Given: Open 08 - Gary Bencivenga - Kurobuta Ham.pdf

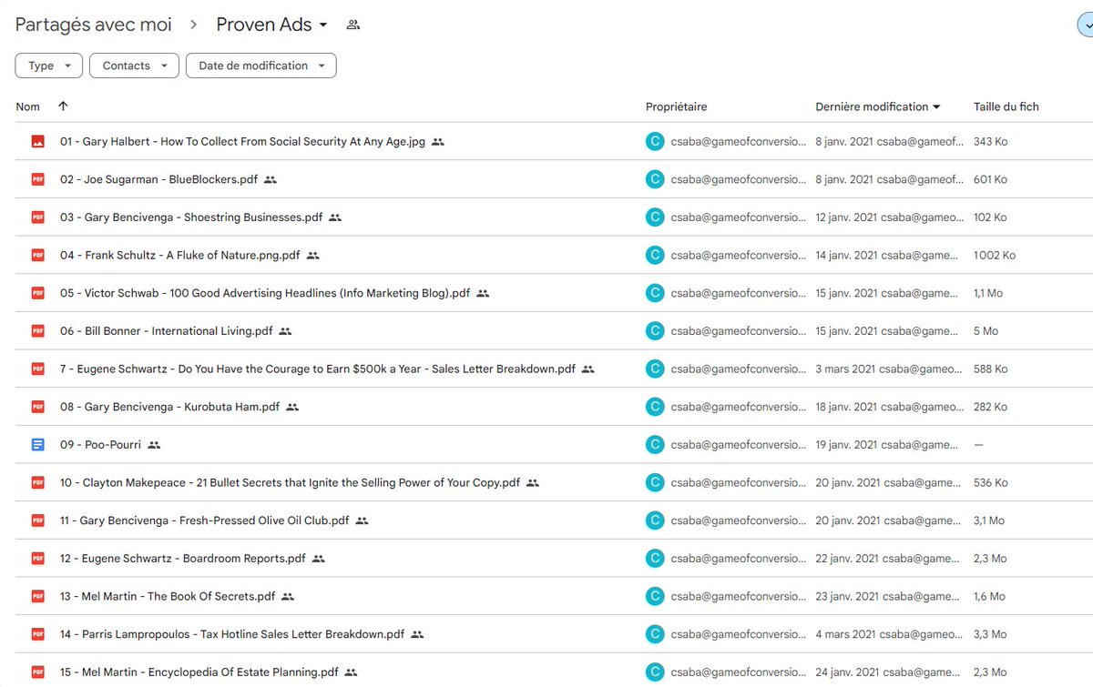Looking at the screenshot, I should pyautogui.click(x=169, y=407).
